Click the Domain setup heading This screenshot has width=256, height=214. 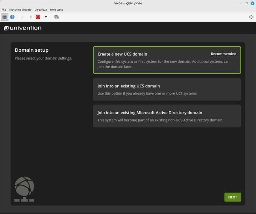[31, 50]
